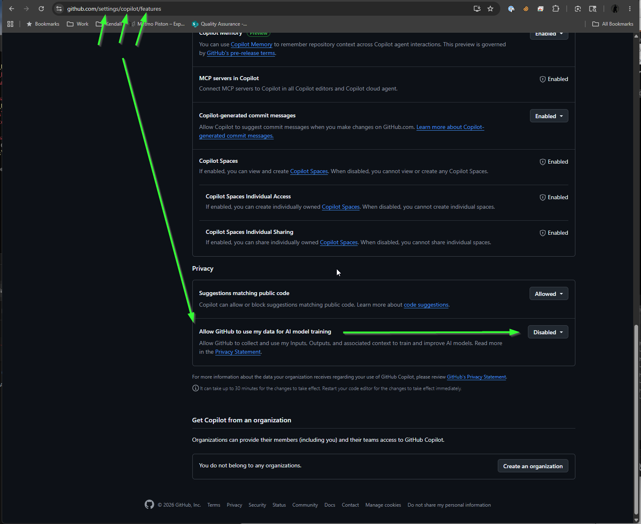The width and height of the screenshot is (641, 524).
Task: Bookmark this page with the star icon
Action: [x=490, y=9]
